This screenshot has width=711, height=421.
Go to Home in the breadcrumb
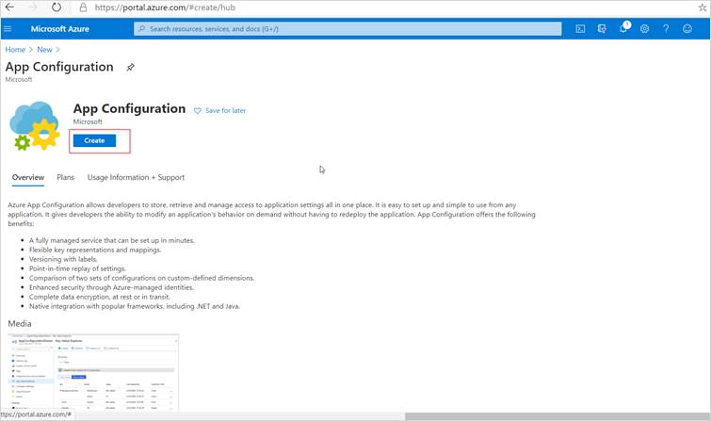[x=15, y=49]
